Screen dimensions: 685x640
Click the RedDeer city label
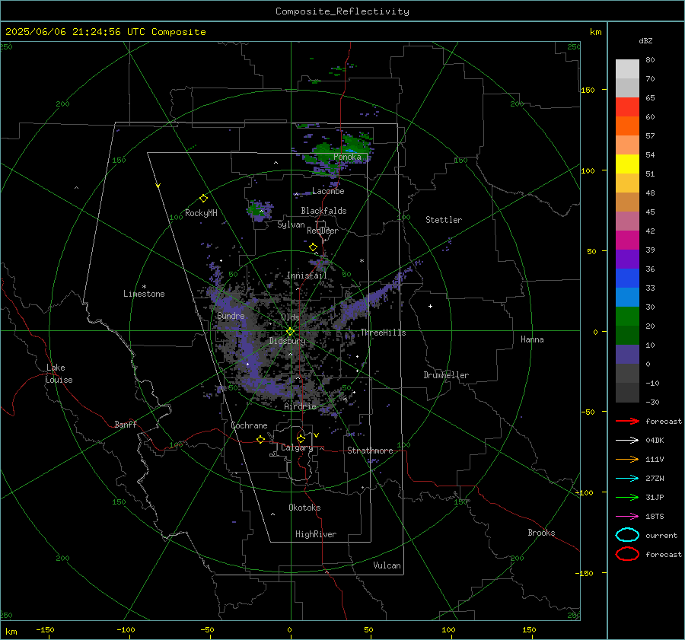click(323, 231)
